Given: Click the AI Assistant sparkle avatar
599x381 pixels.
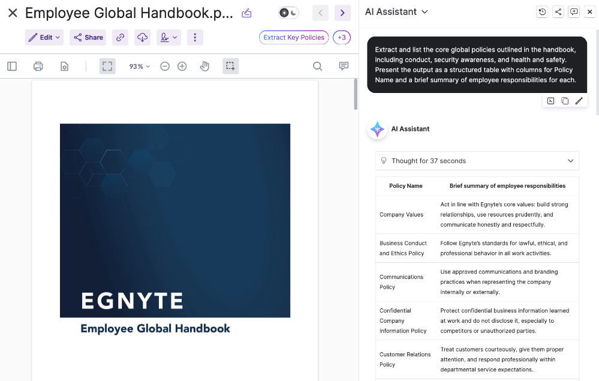Looking at the screenshot, I should [x=377, y=129].
